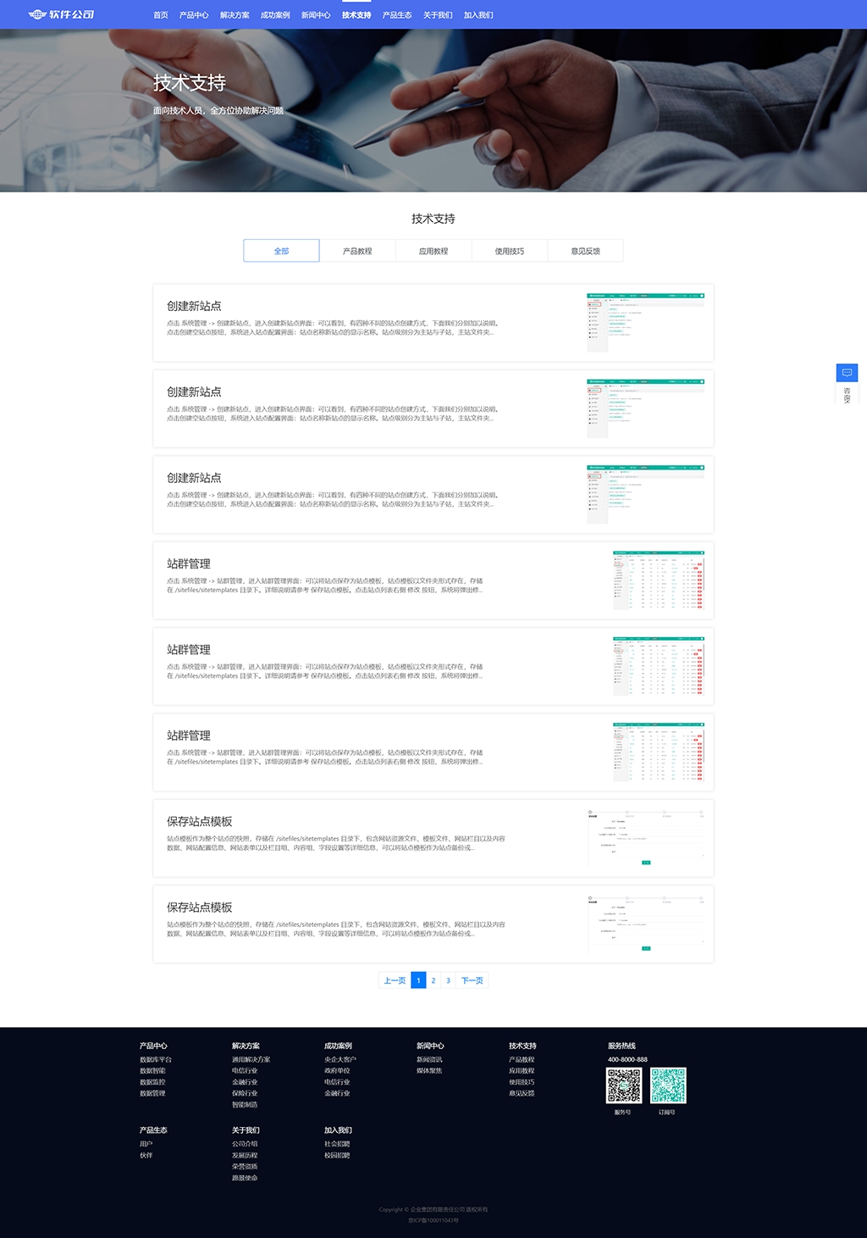Click 产品教程 in the footer 技术支持 column
867x1238 pixels.
[x=522, y=1060]
